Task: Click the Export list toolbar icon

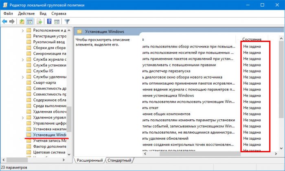Action: [x=39, y=22]
